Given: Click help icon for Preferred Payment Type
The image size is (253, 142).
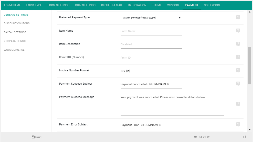Looking at the screenshot, I should (238, 17).
